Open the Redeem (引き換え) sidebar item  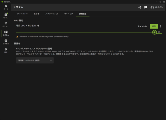(6, 42)
